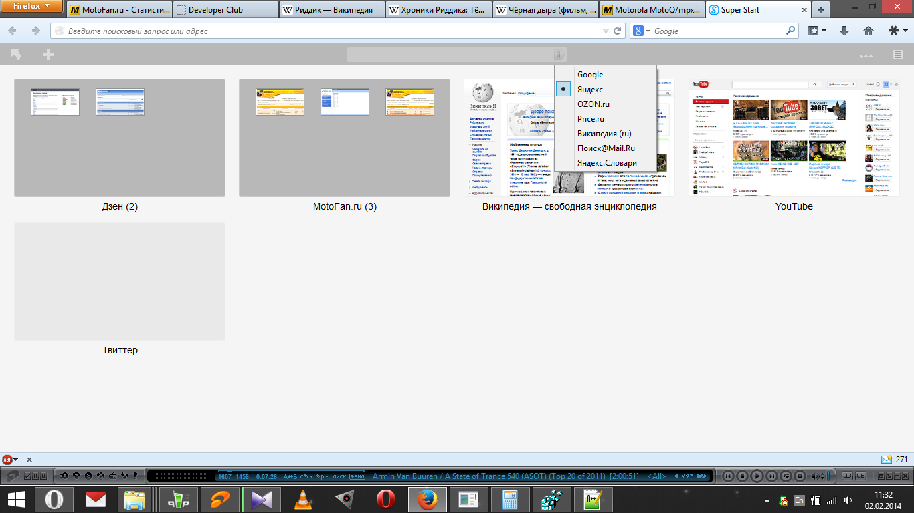Add a new site with Super Start plus
This screenshot has width=914, height=513.
(48, 55)
